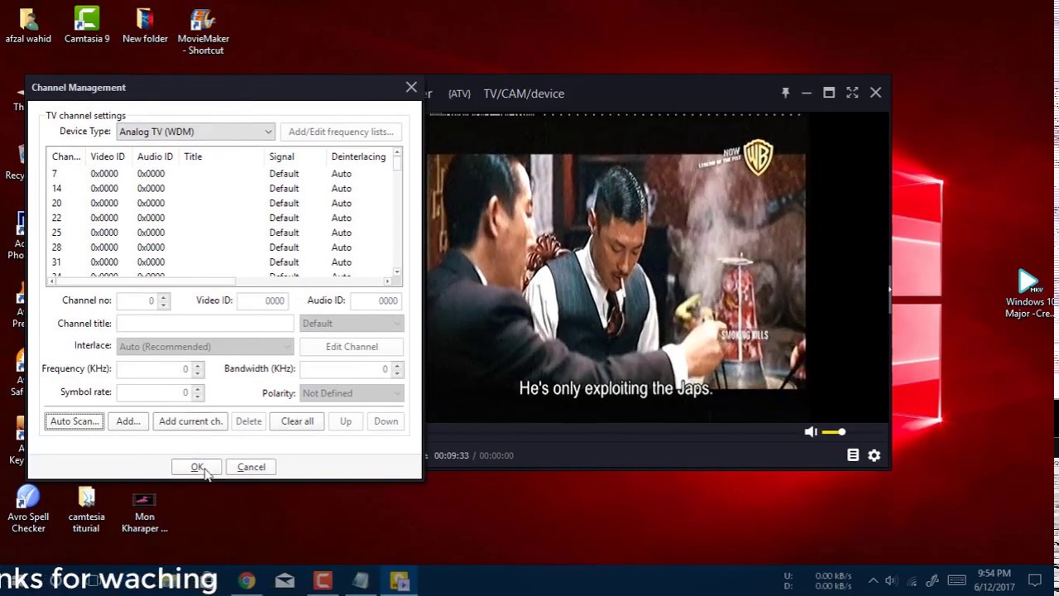Open the player's playlist panel icon
This screenshot has width=1059, height=596.
[853, 455]
